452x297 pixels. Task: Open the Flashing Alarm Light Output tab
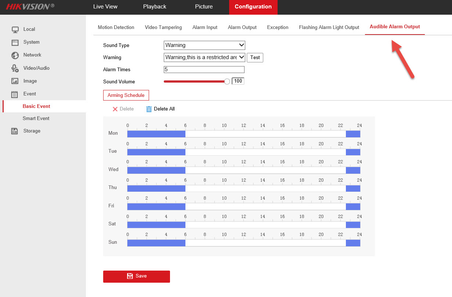tap(329, 28)
